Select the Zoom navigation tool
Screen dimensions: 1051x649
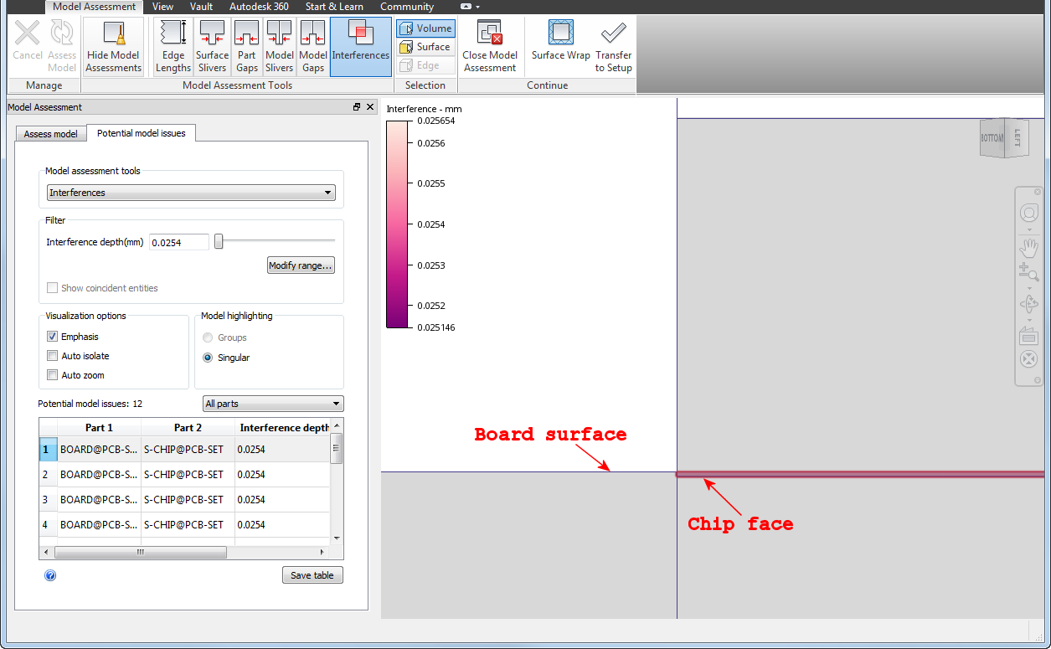pos(1028,272)
